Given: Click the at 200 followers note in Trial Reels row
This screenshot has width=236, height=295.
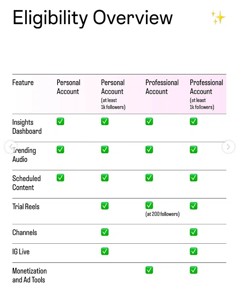Looking at the screenshot, I should point(162,214).
